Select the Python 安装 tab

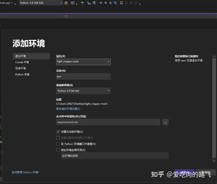[22, 75]
